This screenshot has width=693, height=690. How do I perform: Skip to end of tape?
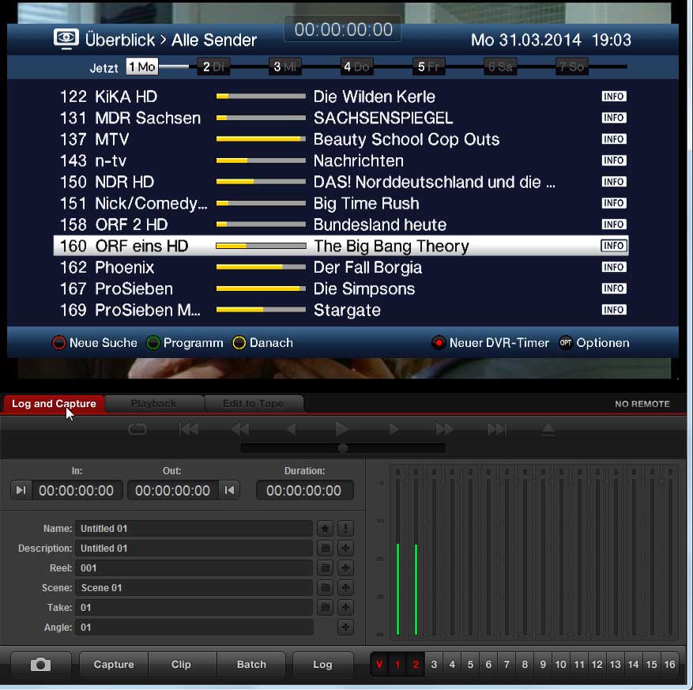tap(497, 429)
